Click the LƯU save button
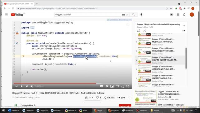Screen dimensions: 200x113 point(121,98)
